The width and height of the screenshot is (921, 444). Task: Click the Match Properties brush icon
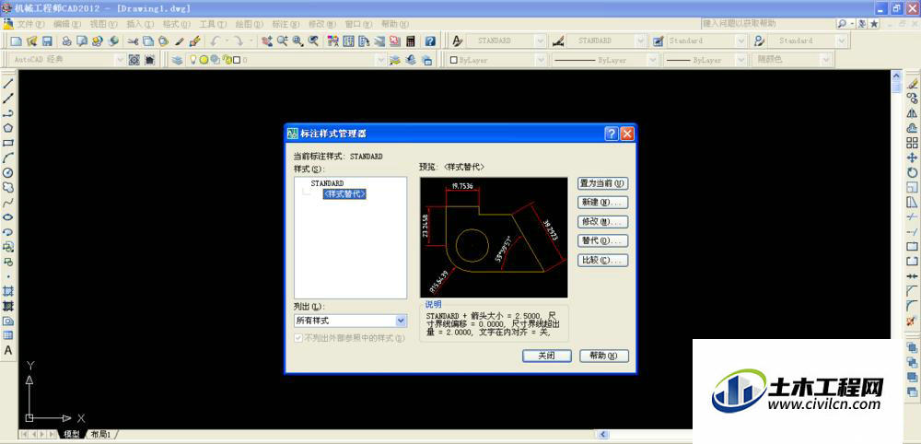[x=180, y=41]
